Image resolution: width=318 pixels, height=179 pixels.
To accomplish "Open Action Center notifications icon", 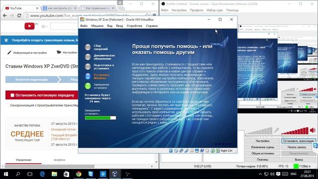I will coord(278,174).
